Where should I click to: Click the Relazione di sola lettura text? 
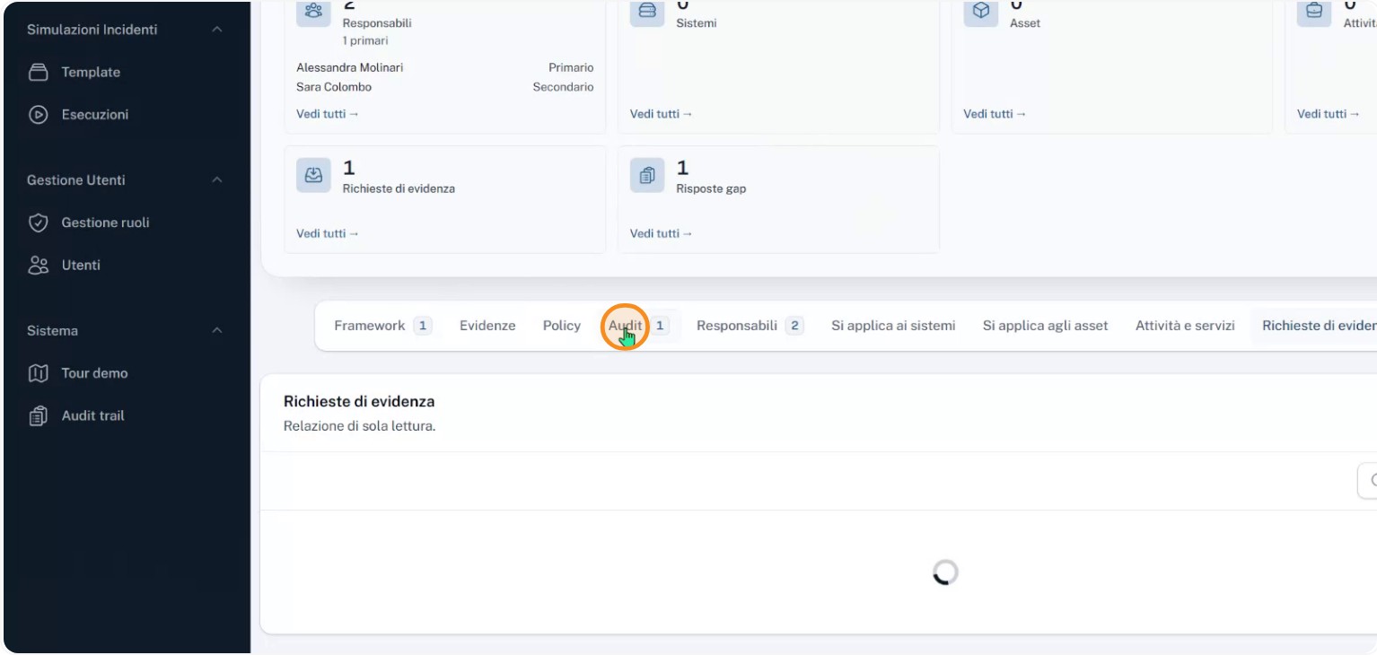[359, 426]
